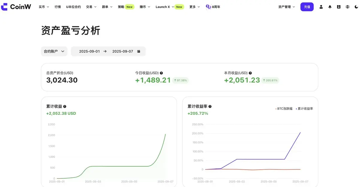Click the 205.61% monthly gain badge
359x187 pixels.
click(270, 80)
